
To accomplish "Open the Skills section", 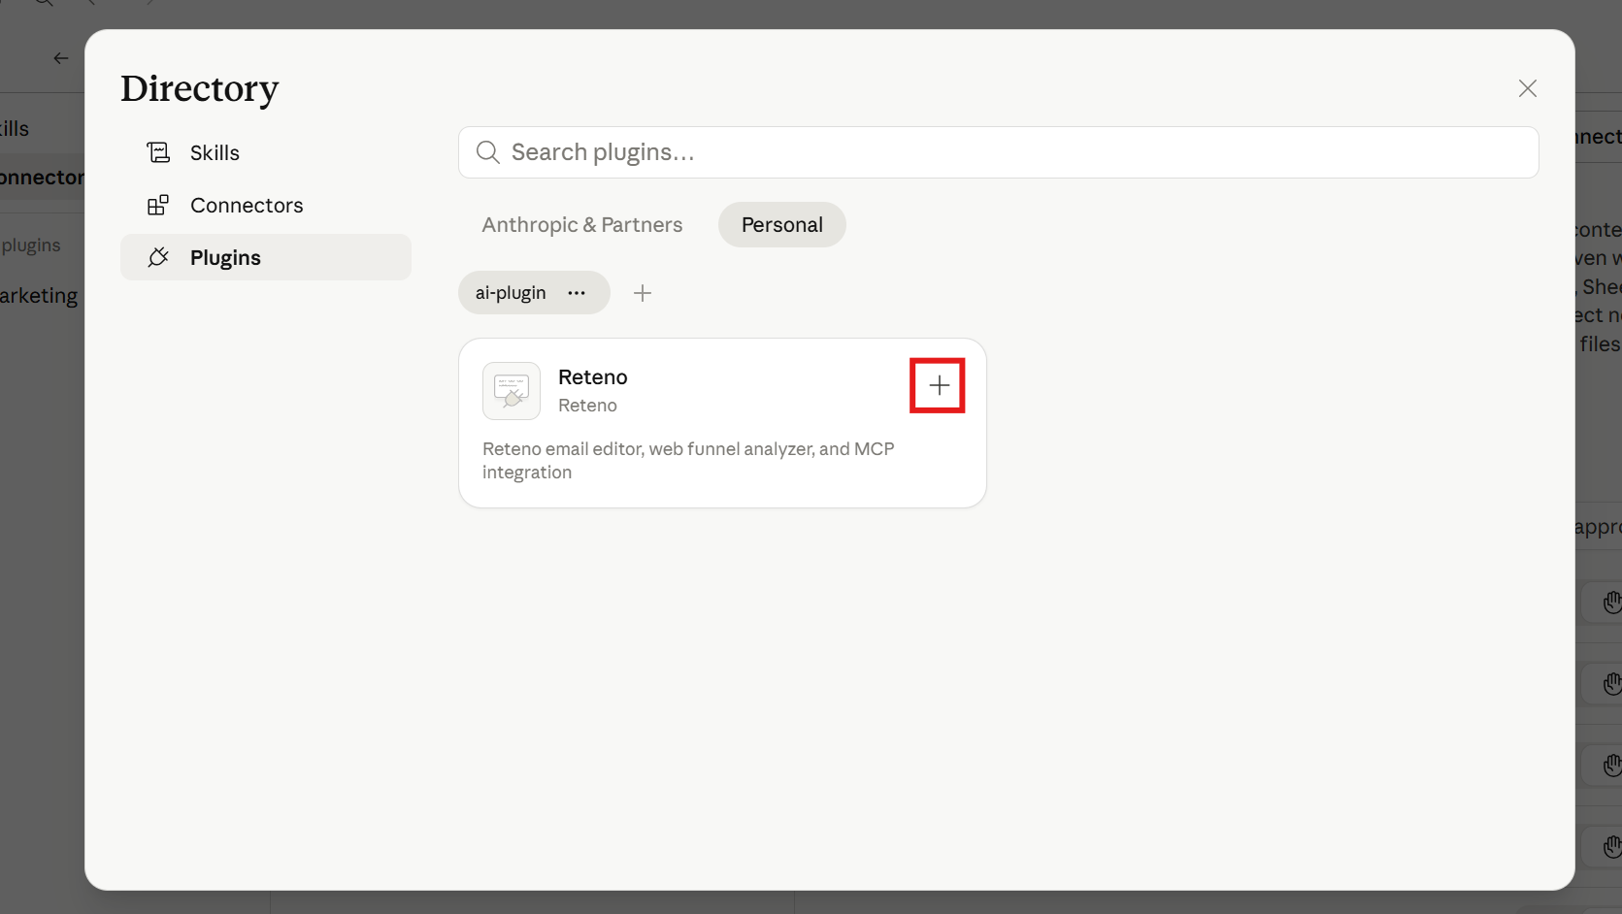I will 266,152.
